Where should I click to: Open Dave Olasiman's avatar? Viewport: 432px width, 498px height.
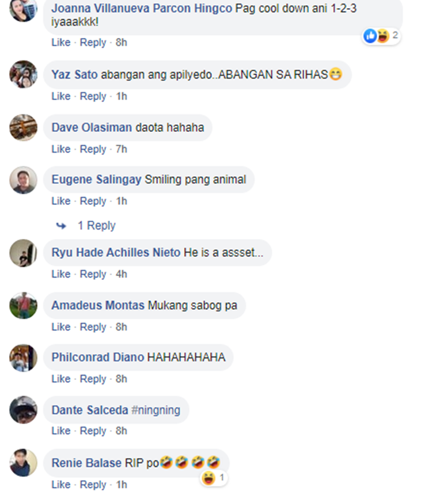pos(23,128)
